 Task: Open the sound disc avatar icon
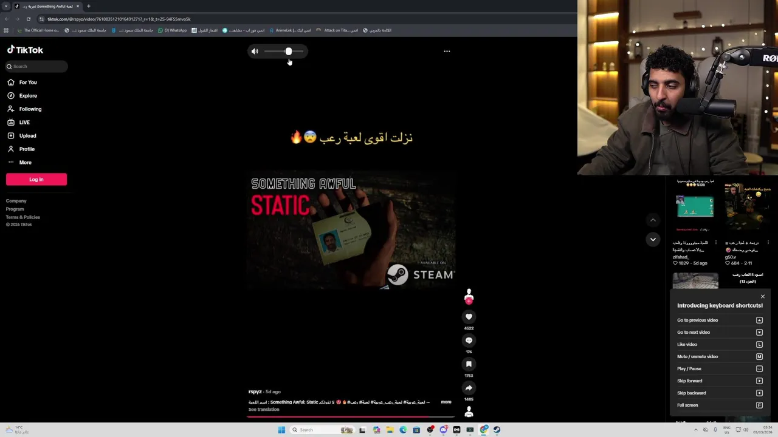click(x=469, y=412)
